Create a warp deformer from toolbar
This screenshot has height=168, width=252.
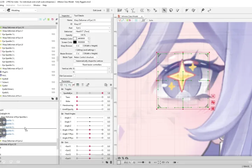142,10
